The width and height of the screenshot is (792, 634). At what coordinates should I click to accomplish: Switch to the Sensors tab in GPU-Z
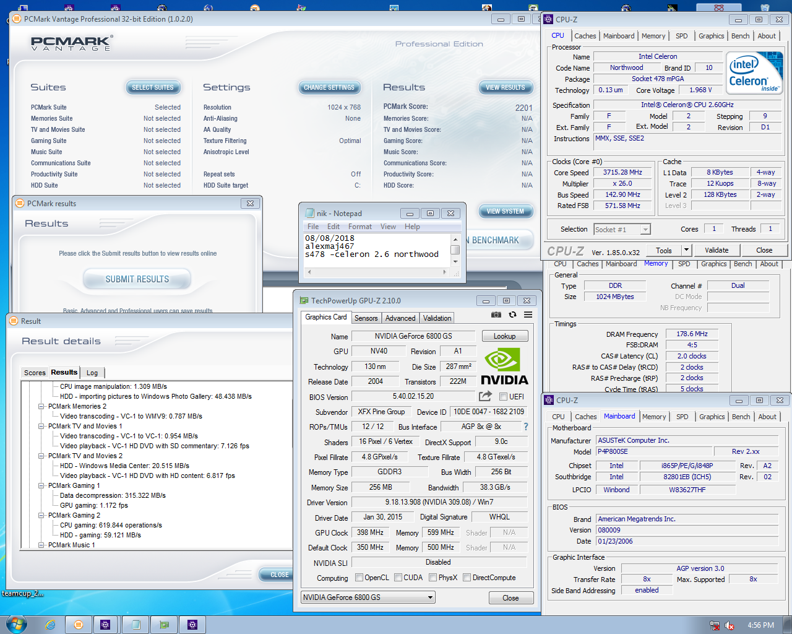click(x=366, y=318)
